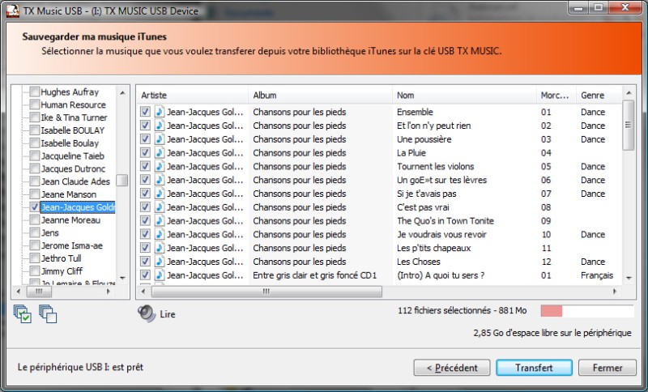Click music note icon of Tournent les violons row

(160, 167)
